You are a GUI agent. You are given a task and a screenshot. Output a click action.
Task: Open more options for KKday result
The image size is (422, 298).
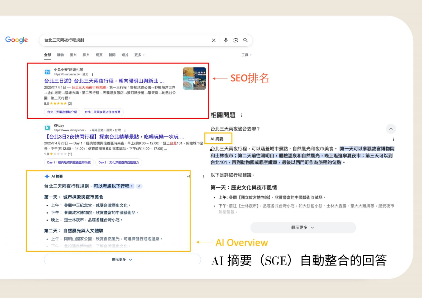coord(125,130)
